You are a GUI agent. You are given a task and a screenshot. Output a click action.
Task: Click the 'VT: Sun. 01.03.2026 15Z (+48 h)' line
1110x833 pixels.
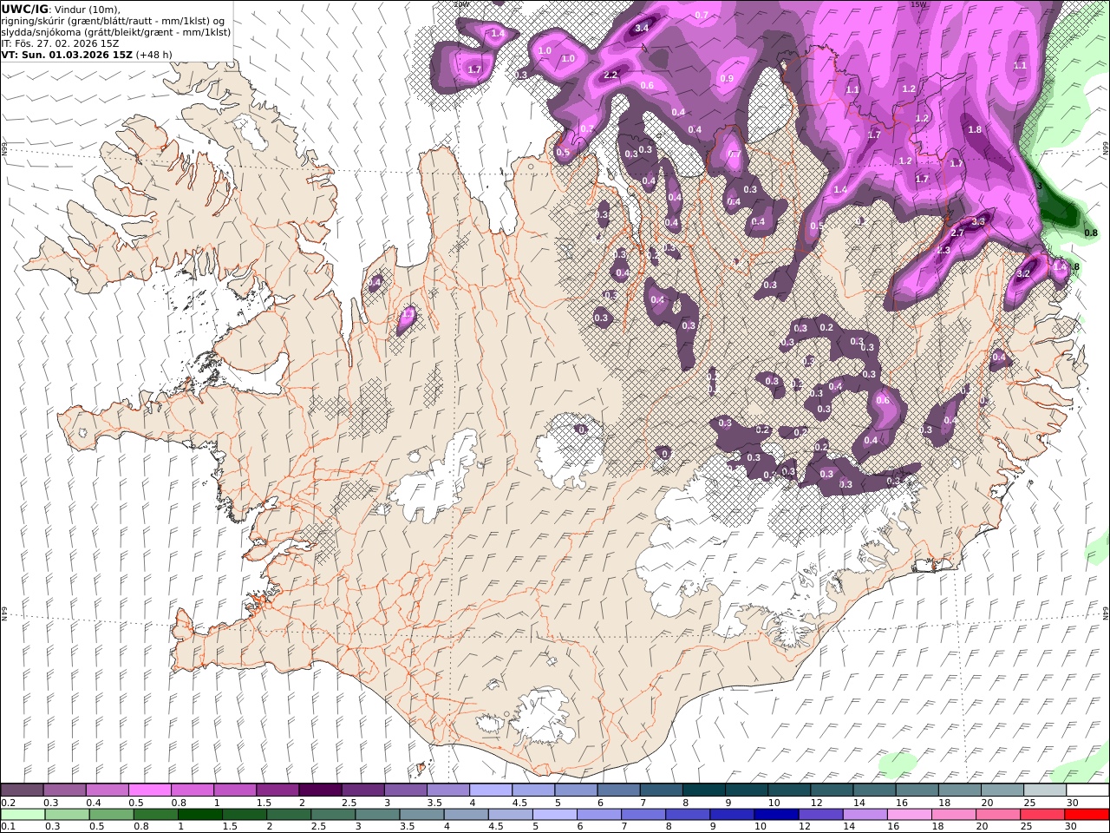click(x=87, y=54)
